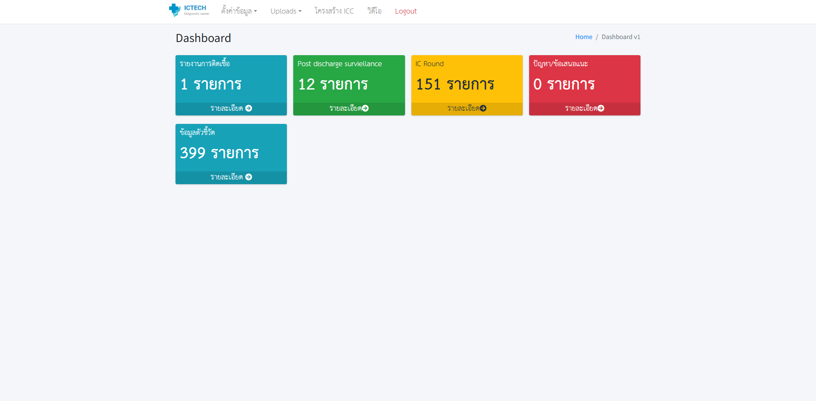
Task: View รายละเอียด for รายงานการติดเชื้อ card
Action: click(x=227, y=109)
